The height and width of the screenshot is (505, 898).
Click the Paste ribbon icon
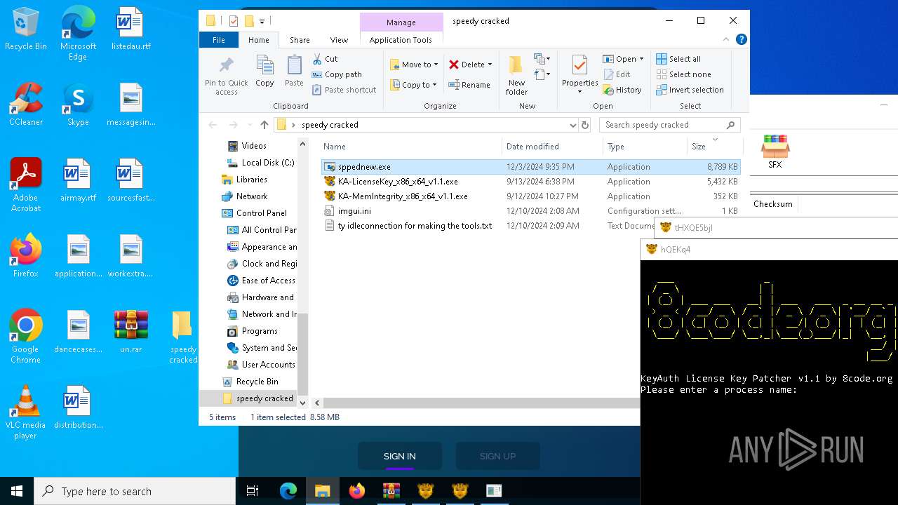pyautogui.click(x=294, y=72)
